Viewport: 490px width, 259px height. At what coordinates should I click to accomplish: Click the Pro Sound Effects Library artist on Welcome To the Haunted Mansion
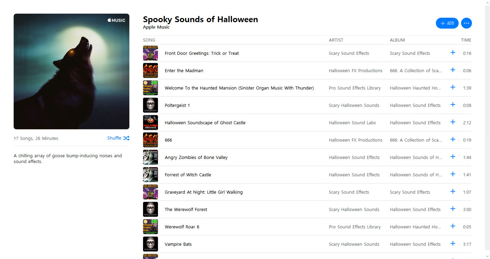tap(355, 88)
